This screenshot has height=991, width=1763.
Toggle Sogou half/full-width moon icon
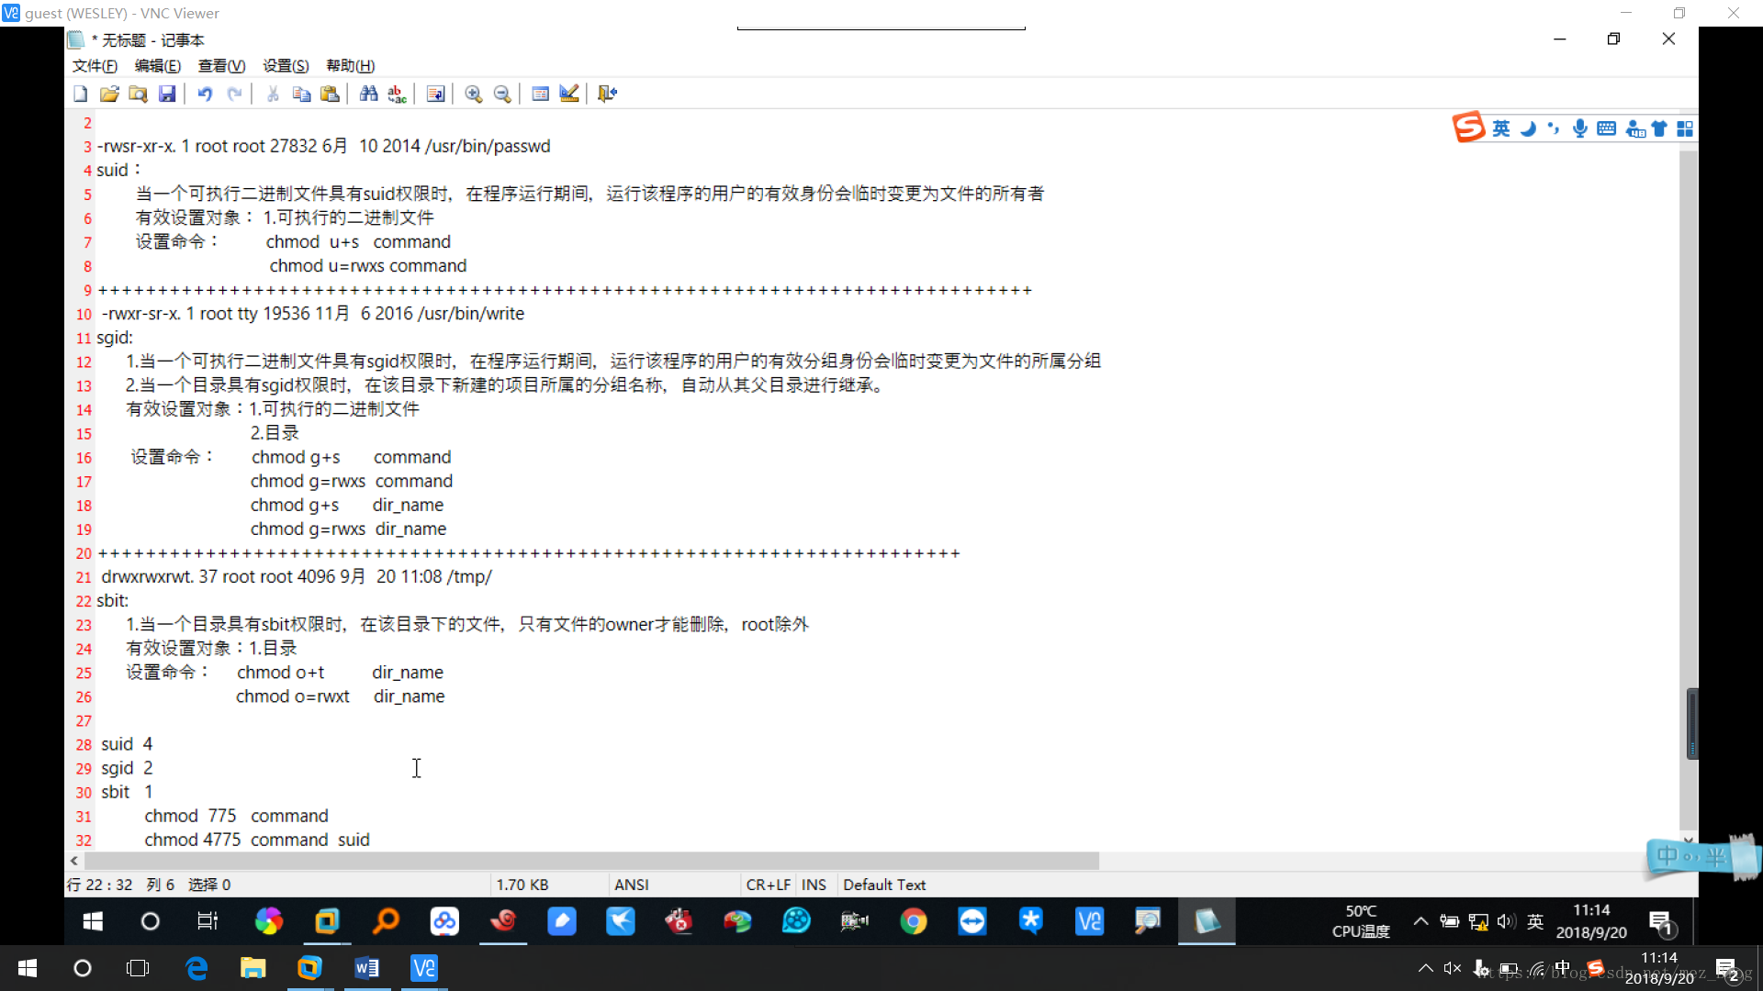tap(1528, 128)
